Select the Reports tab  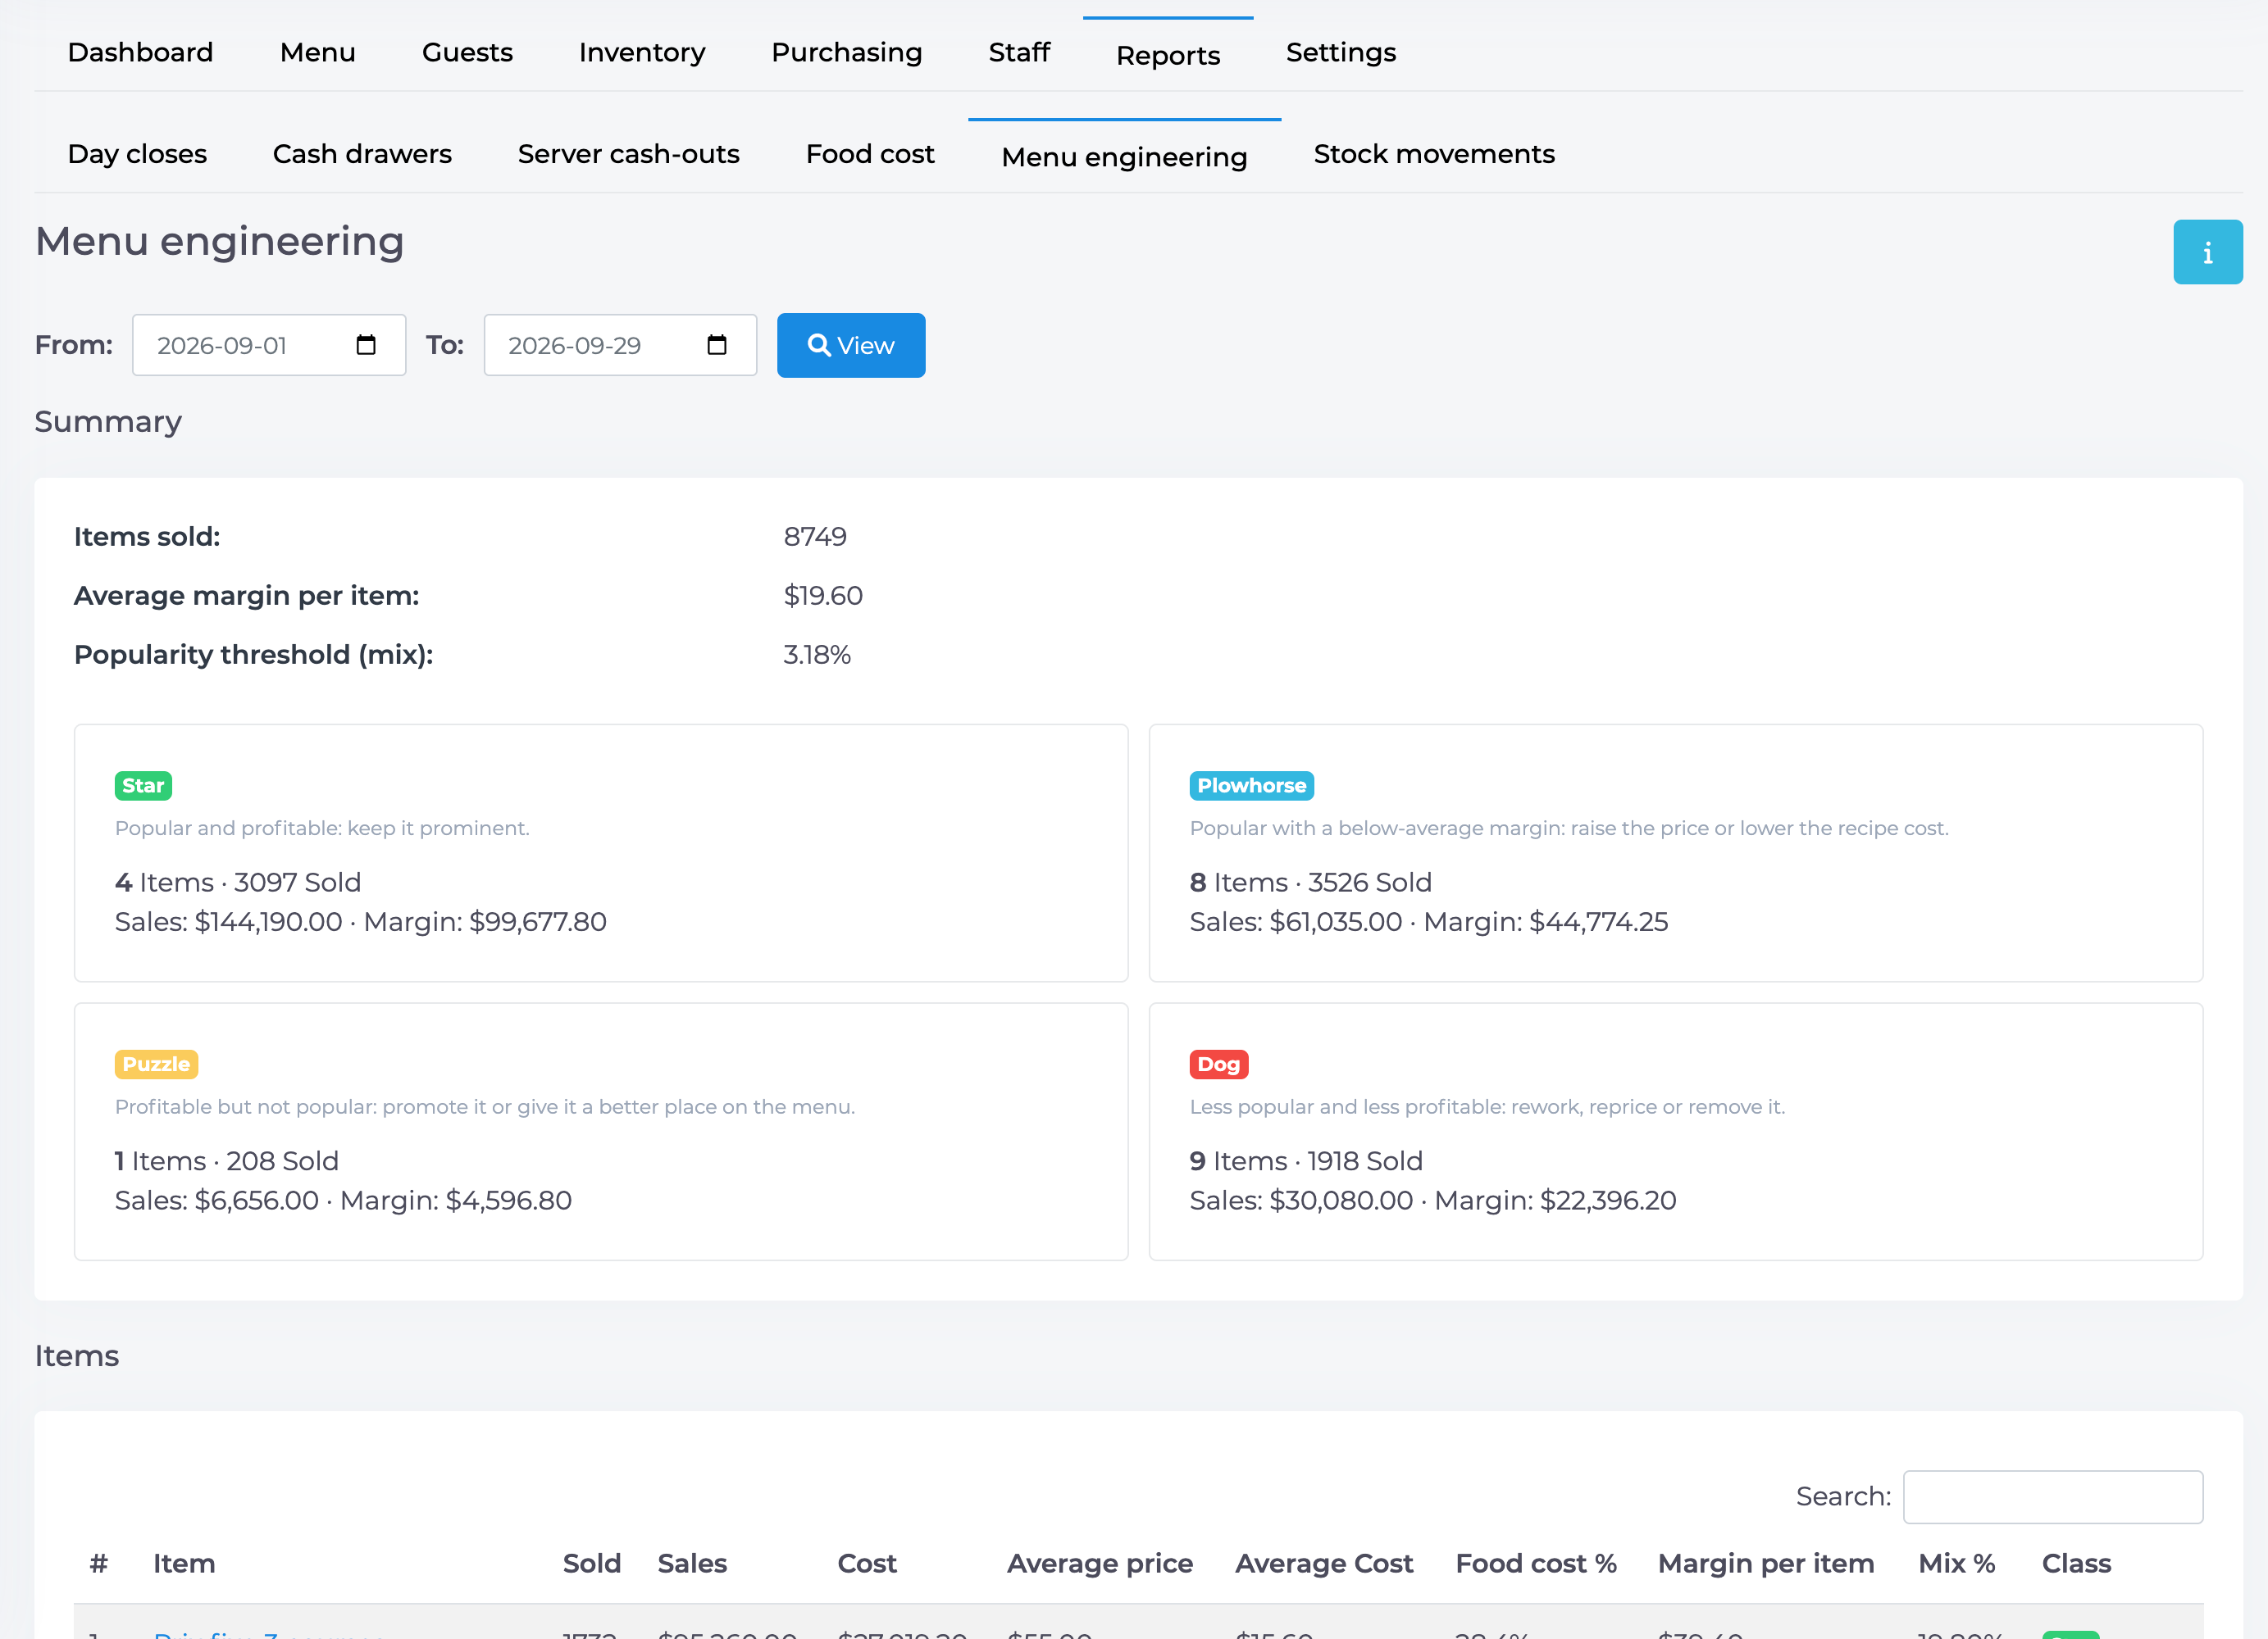pyautogui.click(x=1168, y=55)
